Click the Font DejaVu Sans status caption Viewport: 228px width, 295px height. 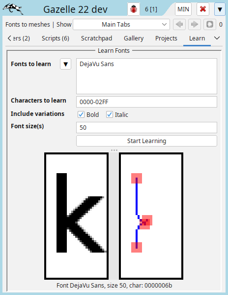click(x=114, y=286)
